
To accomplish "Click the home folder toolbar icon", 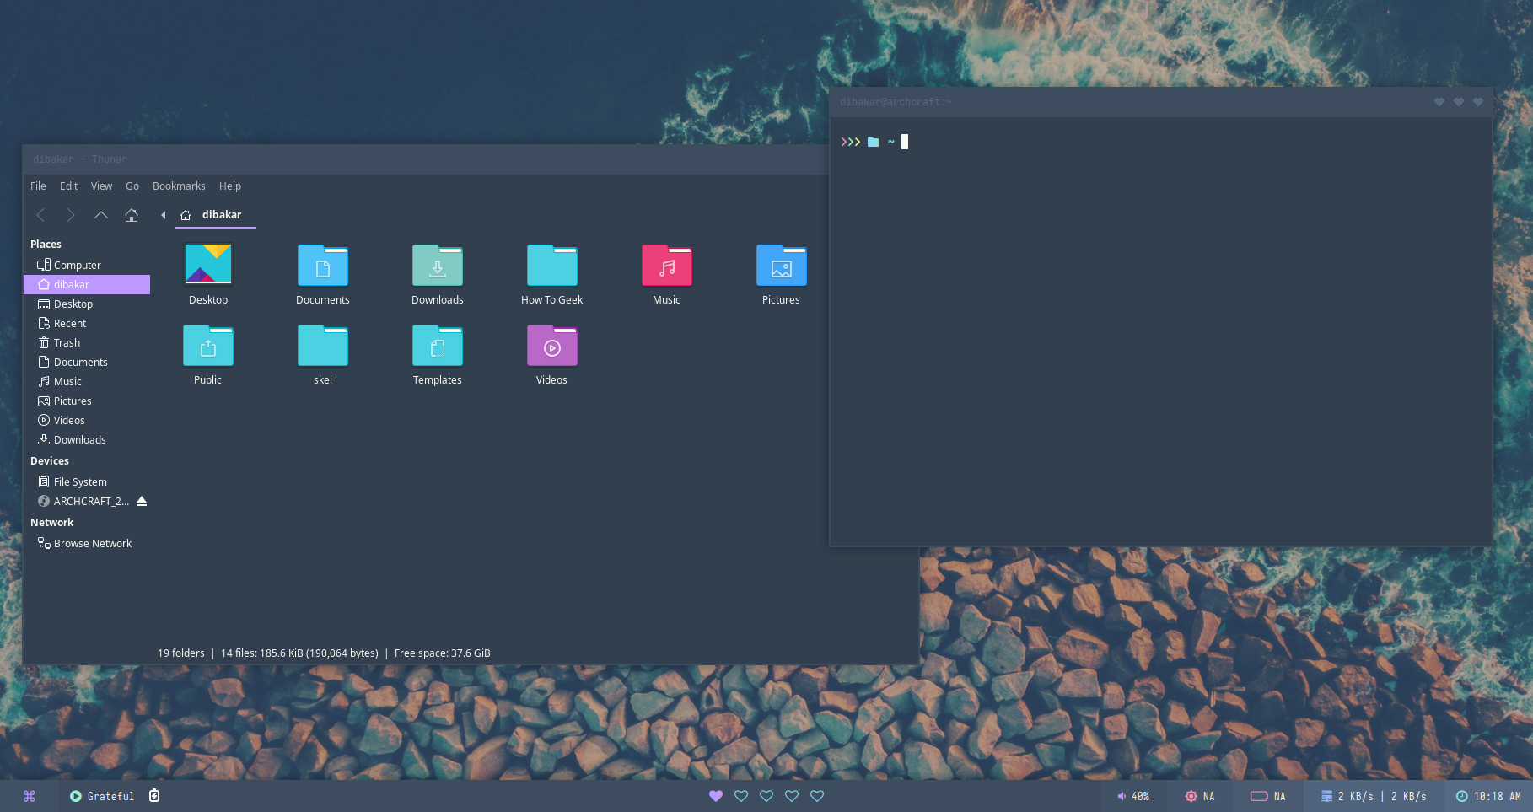I will click(x=132, y=215).
